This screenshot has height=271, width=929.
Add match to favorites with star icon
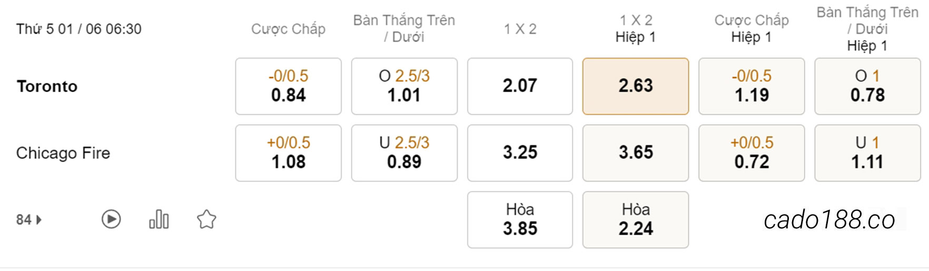[x=206, y=219]
